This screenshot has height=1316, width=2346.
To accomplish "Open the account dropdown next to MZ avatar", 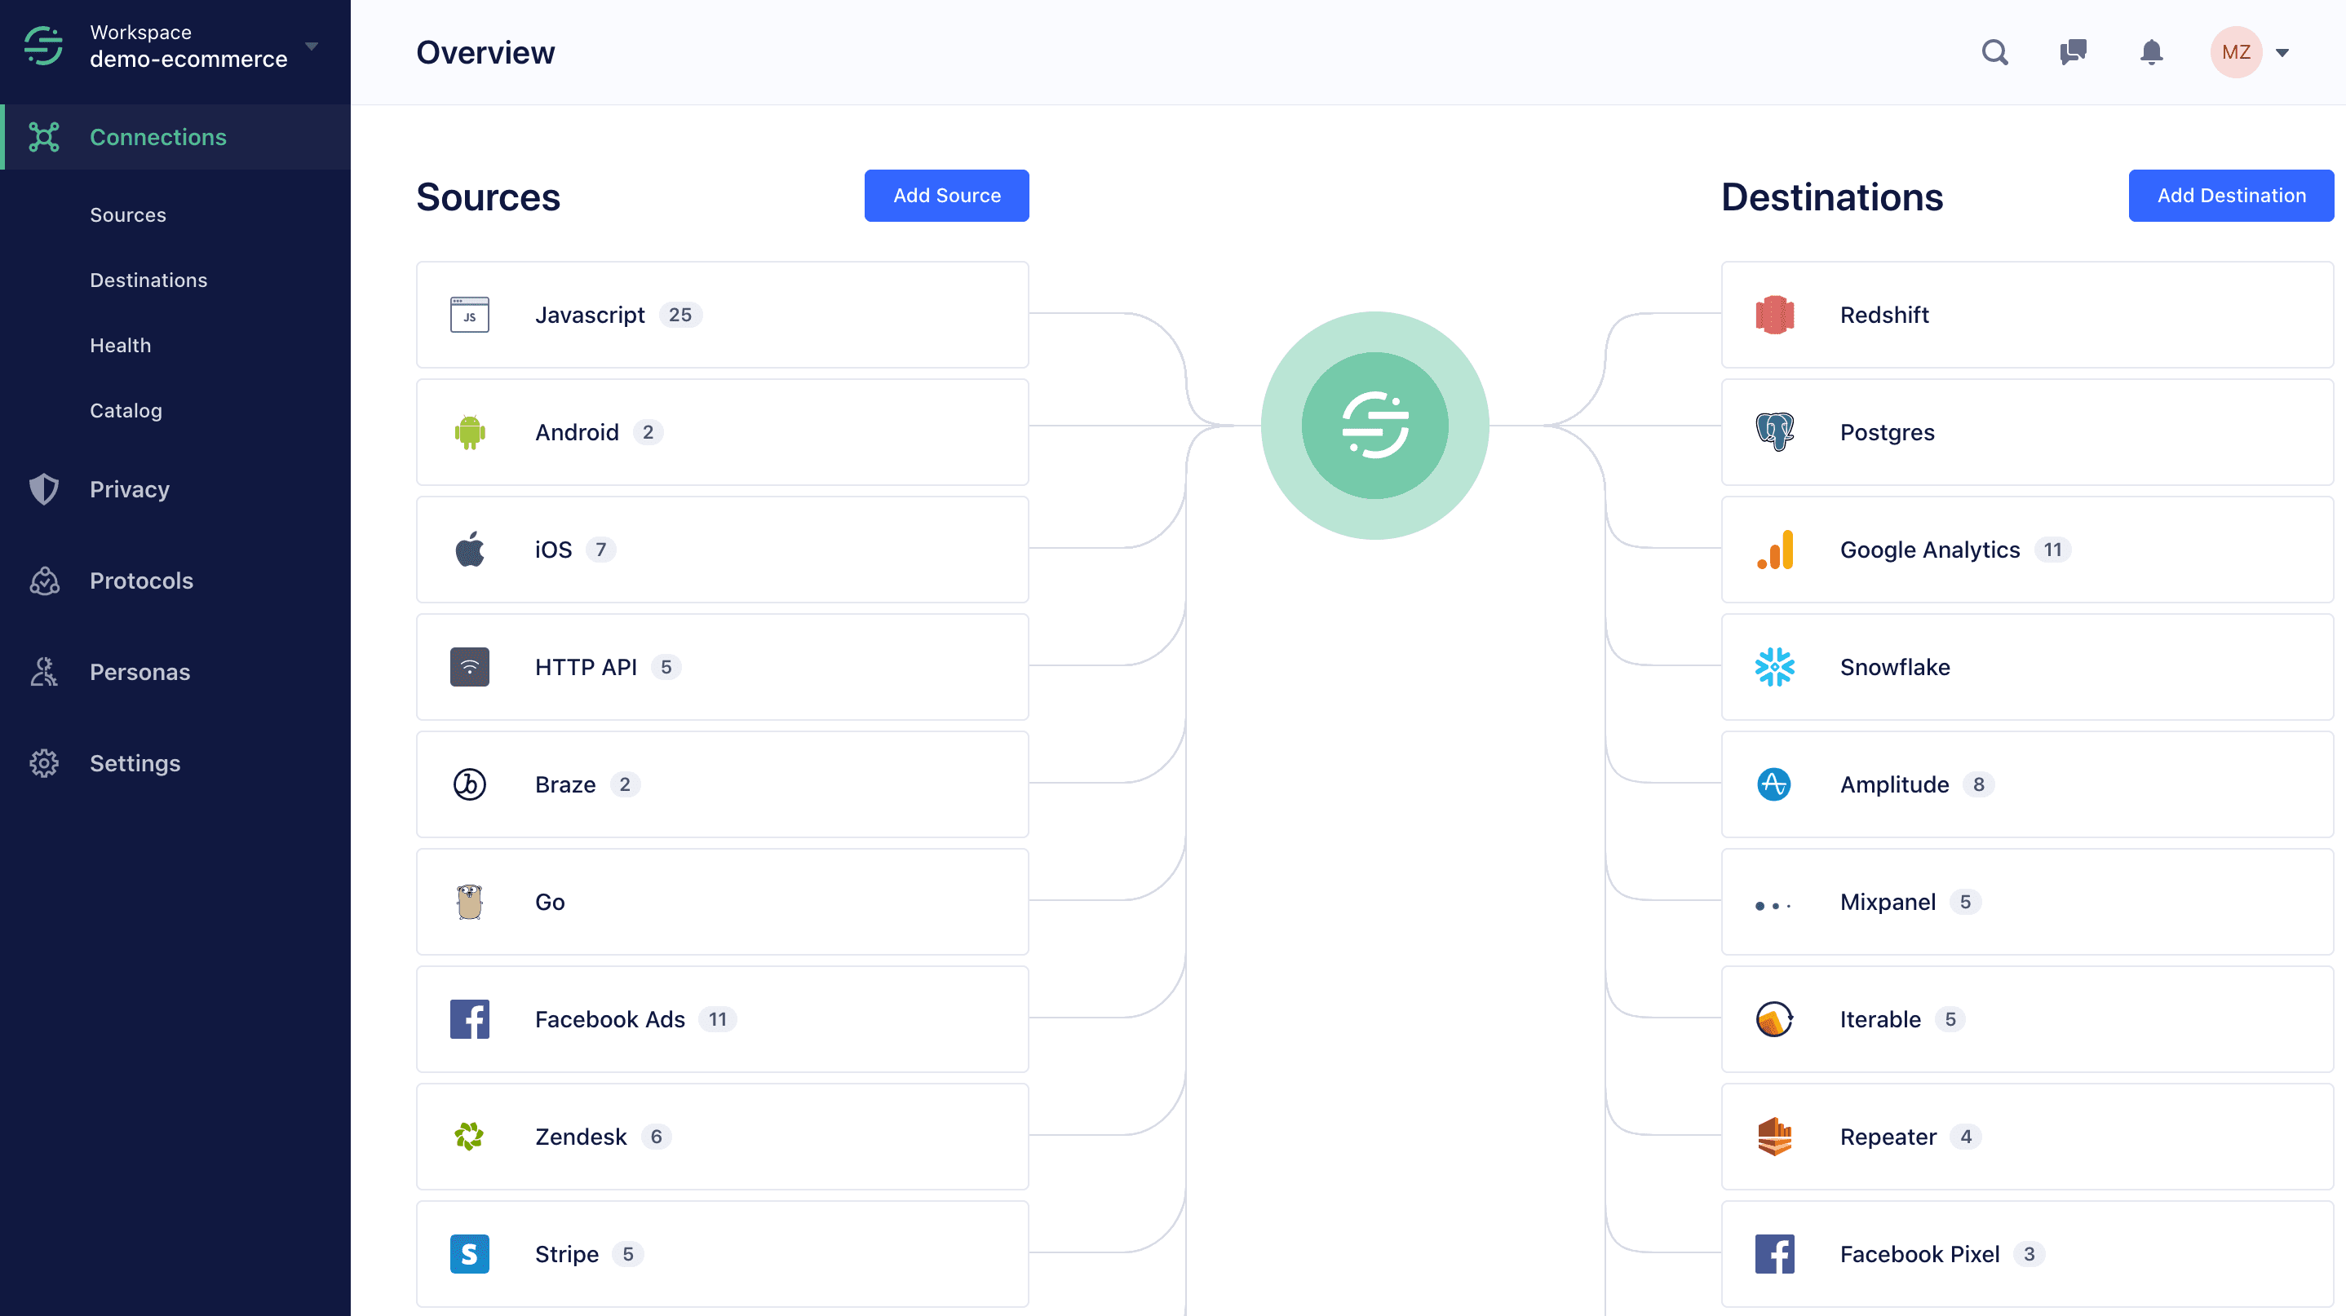I will coord(2284,52).
